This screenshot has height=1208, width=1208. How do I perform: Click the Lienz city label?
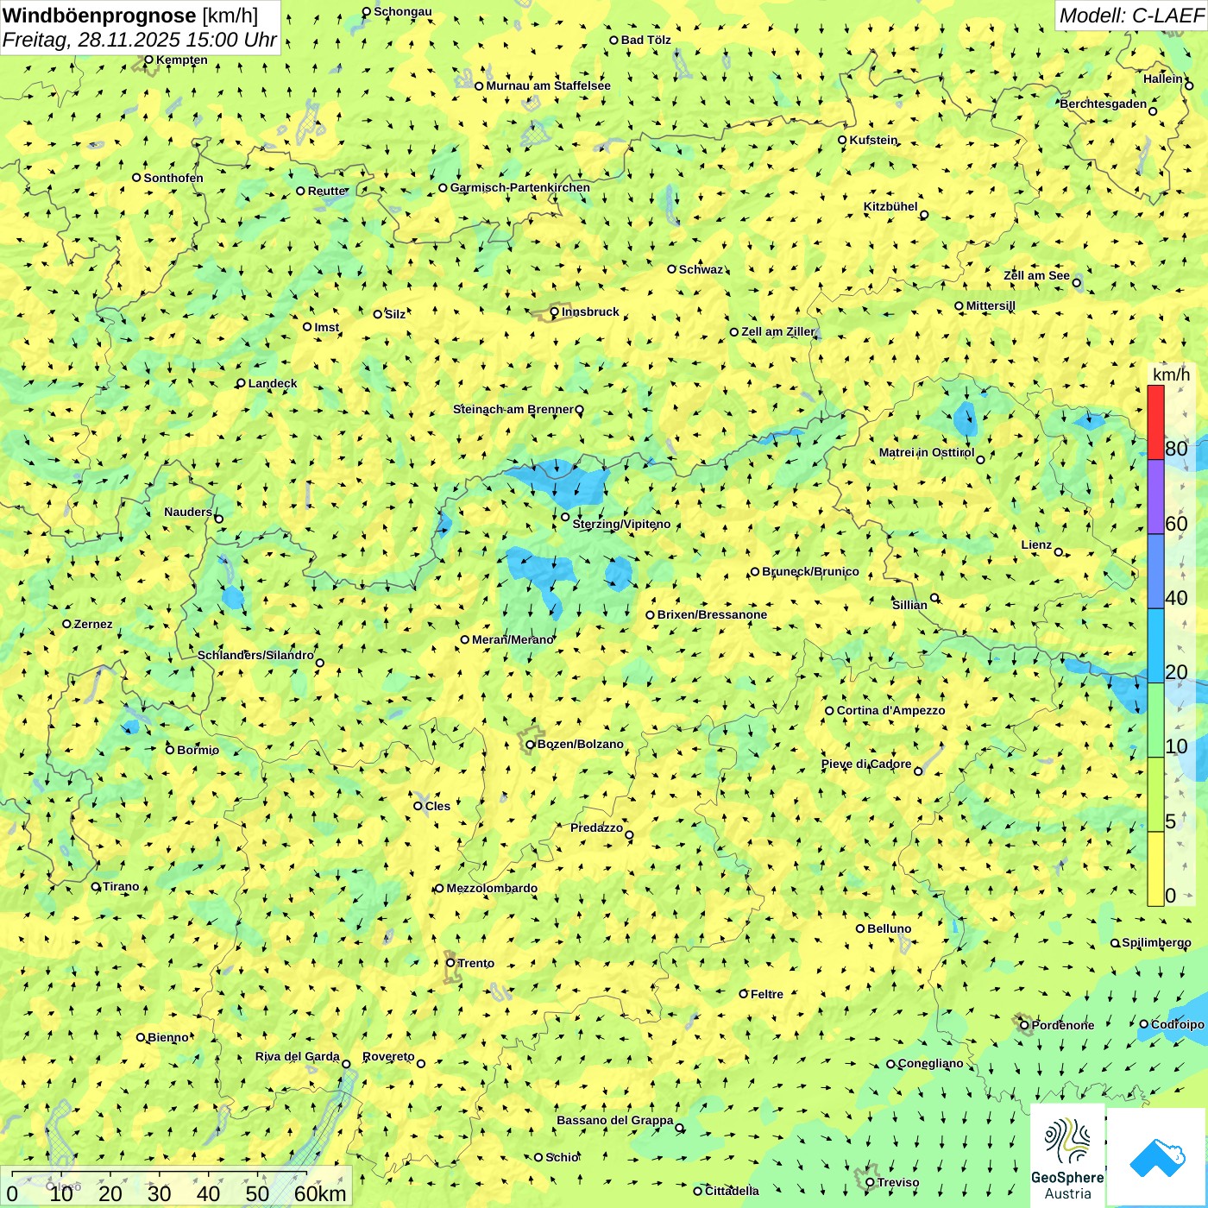[1036, 544]
